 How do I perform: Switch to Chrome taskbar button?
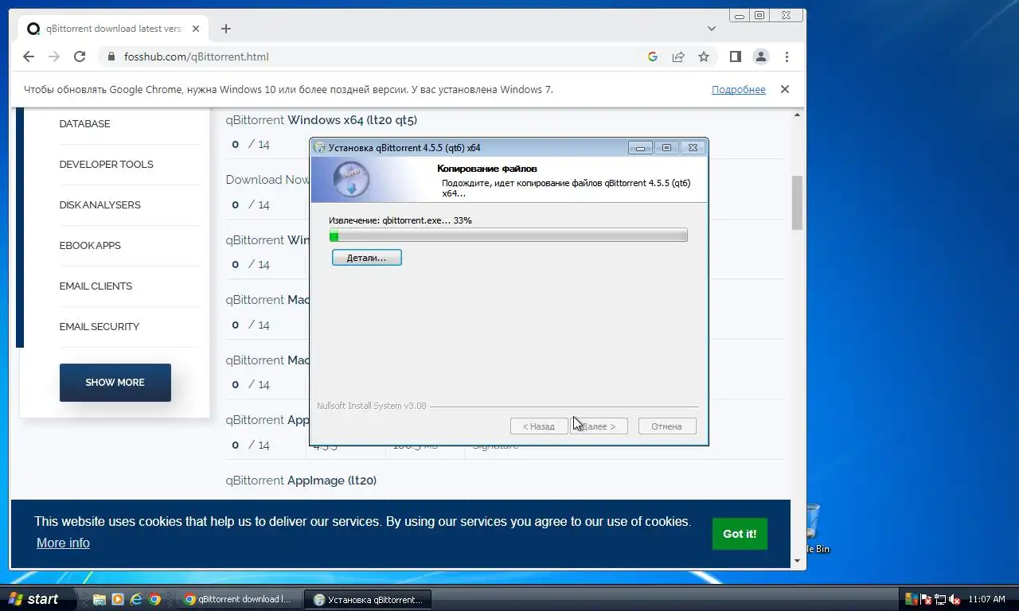pos(240,599)
